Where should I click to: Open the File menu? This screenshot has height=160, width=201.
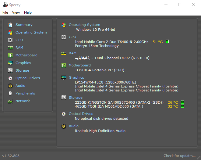pyautogui.click(x=5, y=12)
